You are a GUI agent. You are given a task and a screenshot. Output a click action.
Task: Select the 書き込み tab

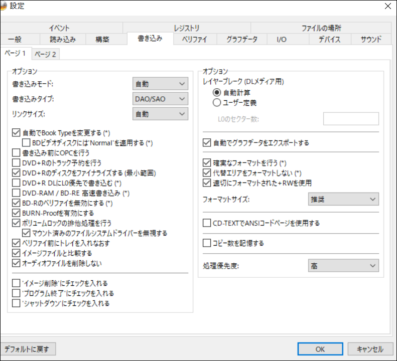click(150, 39)
